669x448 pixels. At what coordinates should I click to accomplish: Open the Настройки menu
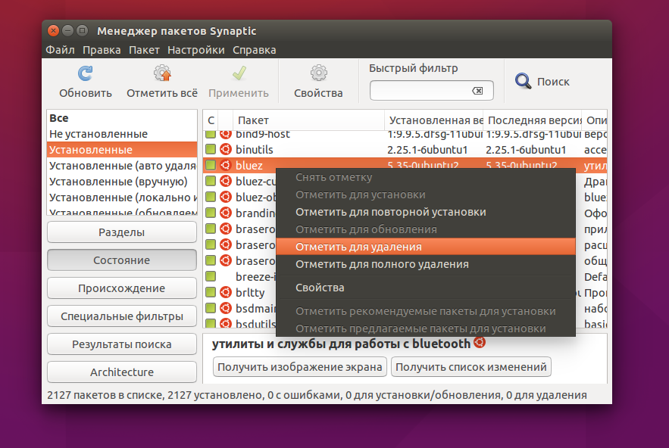tap(195, 50)
